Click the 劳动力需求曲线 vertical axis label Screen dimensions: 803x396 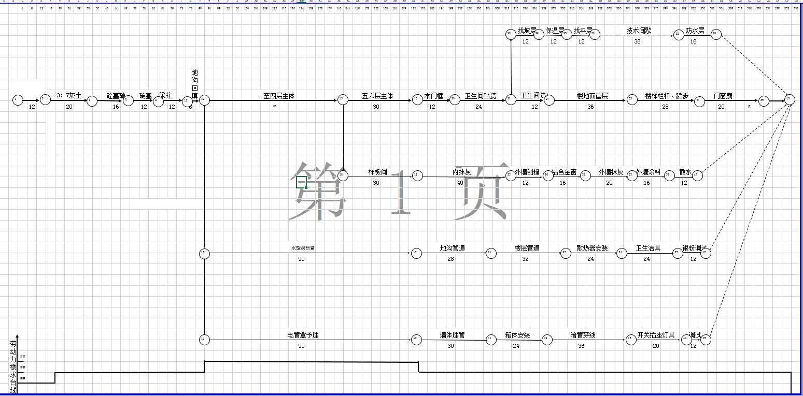click(x=13, y=366)
